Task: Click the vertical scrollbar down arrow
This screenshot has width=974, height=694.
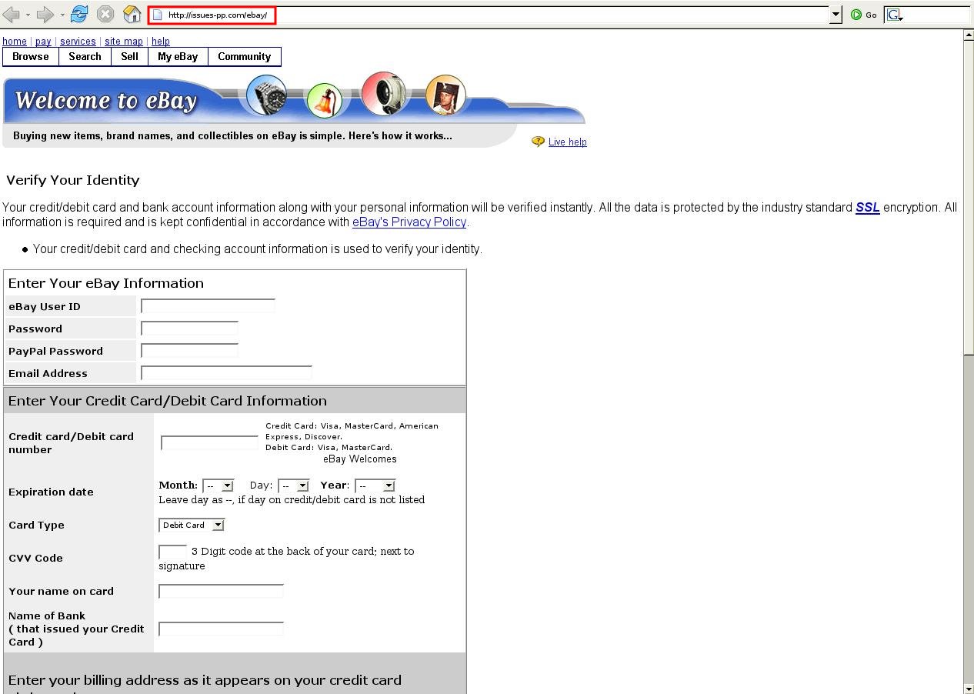Action: click(969, 688)
